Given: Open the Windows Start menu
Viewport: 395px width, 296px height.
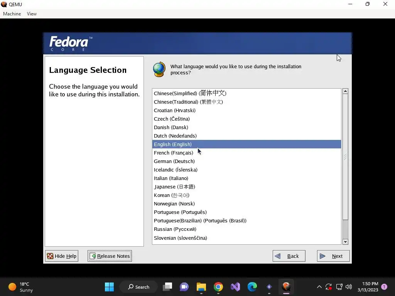Looking at the screenshot, I should click(109, 287).
